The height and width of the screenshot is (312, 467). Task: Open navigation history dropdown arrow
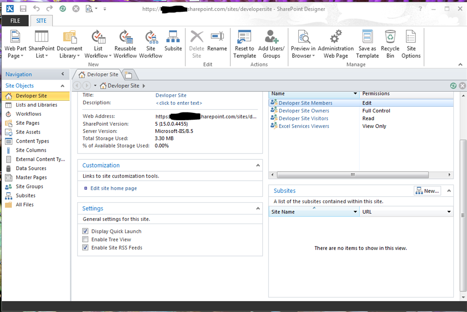point(95,86)
